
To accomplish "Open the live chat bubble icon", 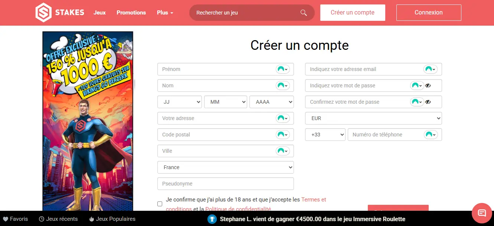I will click(x=481, y=213).
